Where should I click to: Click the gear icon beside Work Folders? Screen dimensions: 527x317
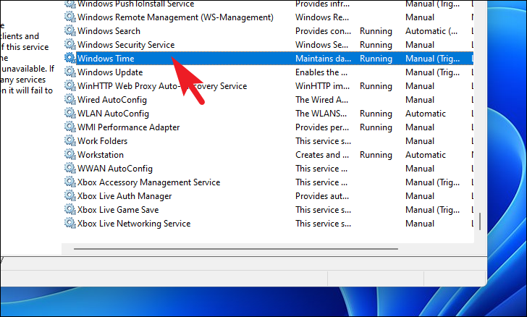[70, 141]
